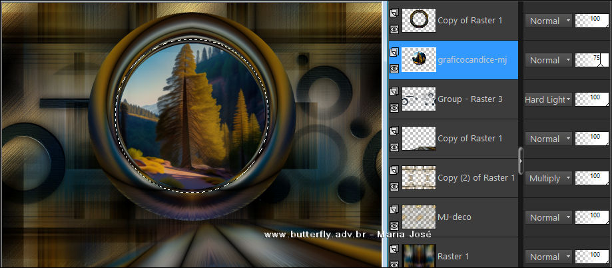This screenshot has width=612, height=268.
Task: Open the blend mode dropdown of graficocandice-mj
Action: (548, 60)
